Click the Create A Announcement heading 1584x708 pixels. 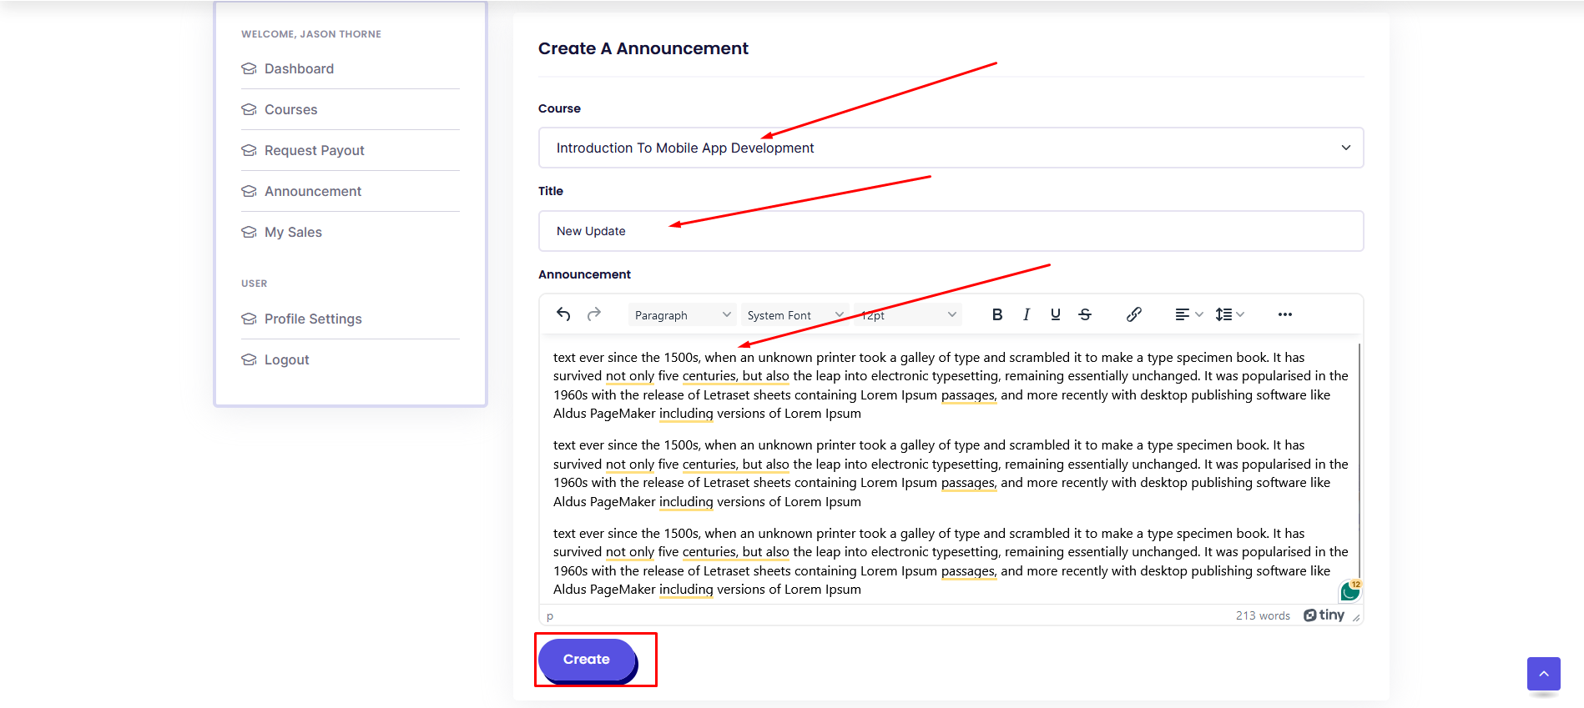(x=643, y=48)
